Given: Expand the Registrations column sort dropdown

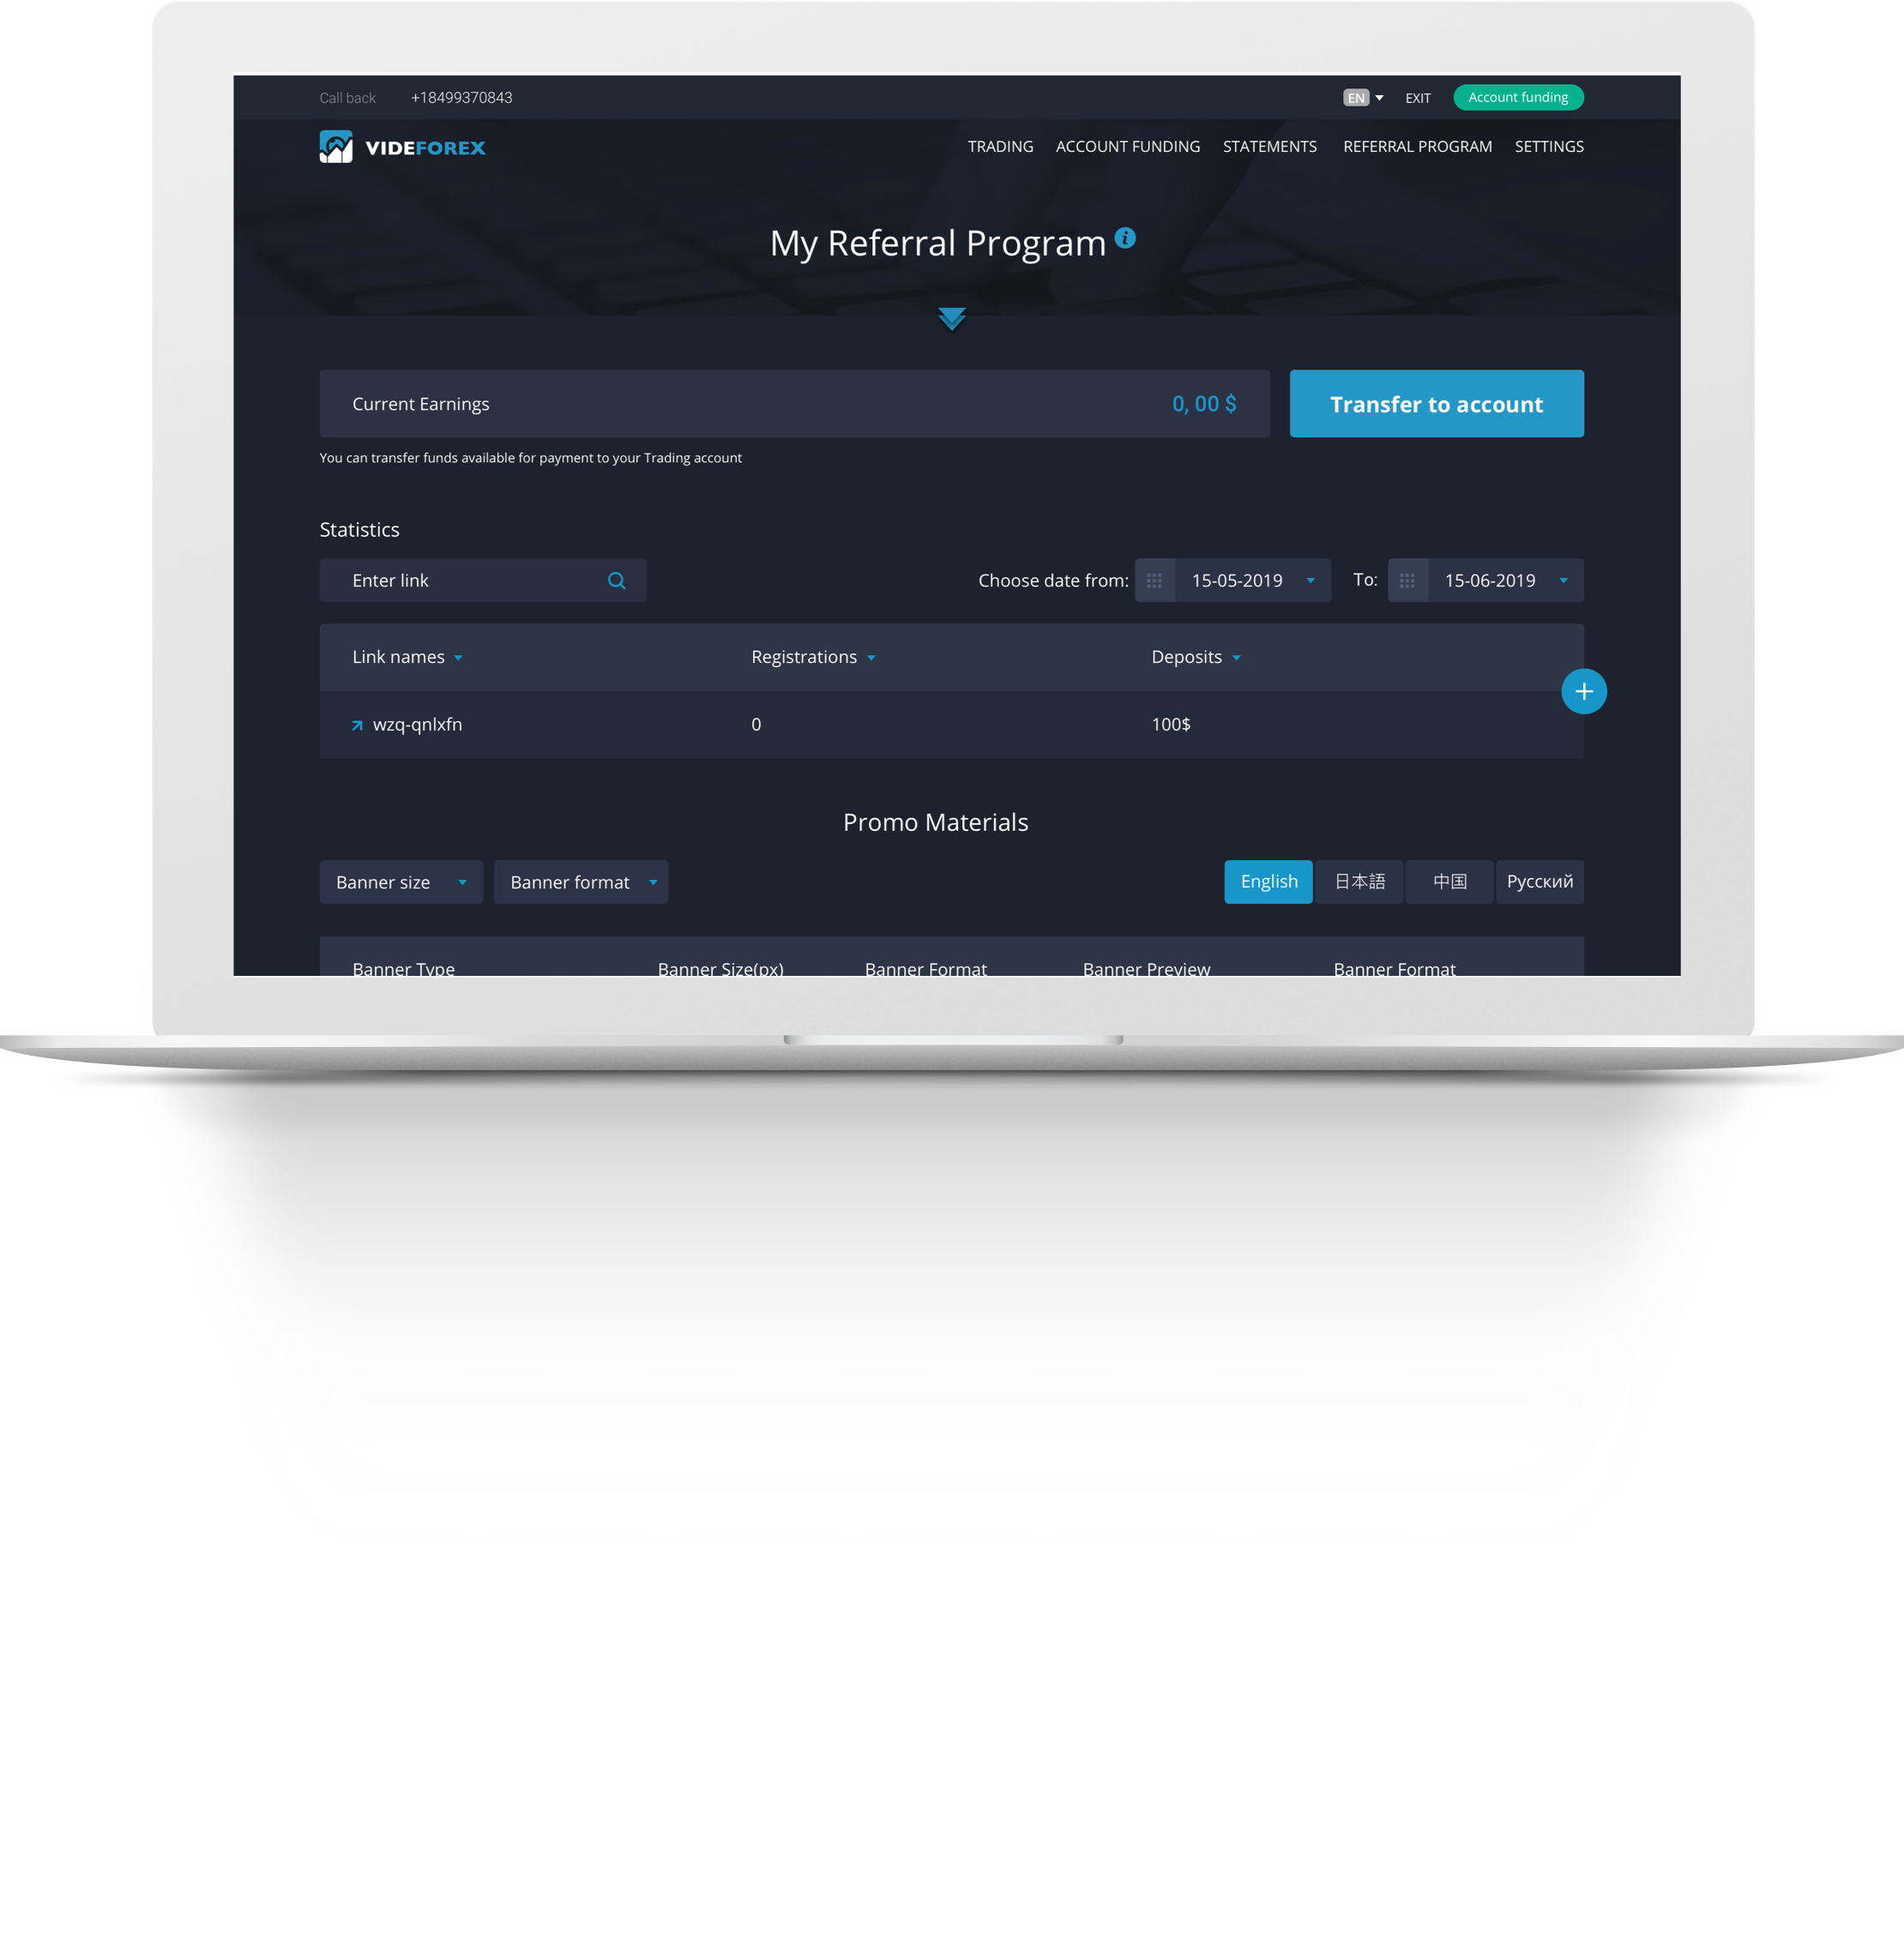Looking at the screenshot, I should click(877, 657).
